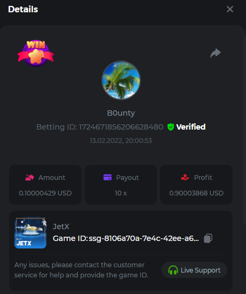The image size is (246, 294).
Task: Close the Details dialog
Action: click(230, 9)
